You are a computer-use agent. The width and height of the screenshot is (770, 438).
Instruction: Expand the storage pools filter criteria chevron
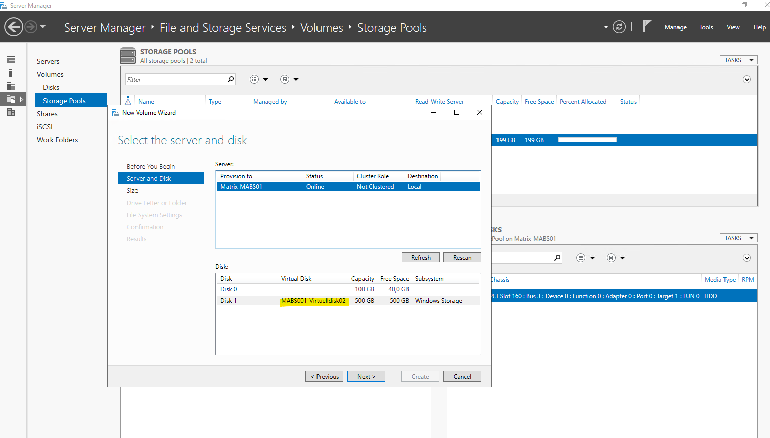point(747,79)
